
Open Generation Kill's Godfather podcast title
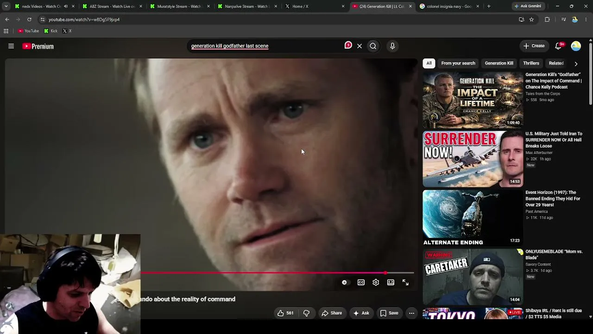tap(554, 81)
